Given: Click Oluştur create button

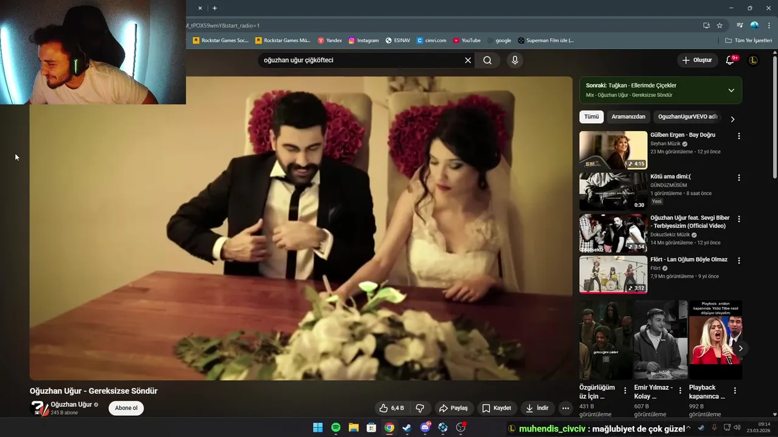Looking at the screenshot, I should point(697,60).
